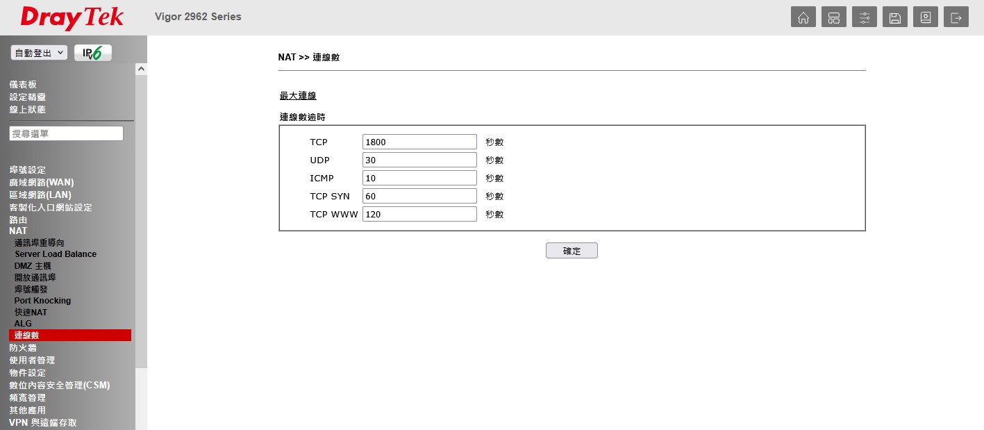Go to DMZ 主機 settings
This screenshot has height=430, width=984.
click(x=33, y=266)
